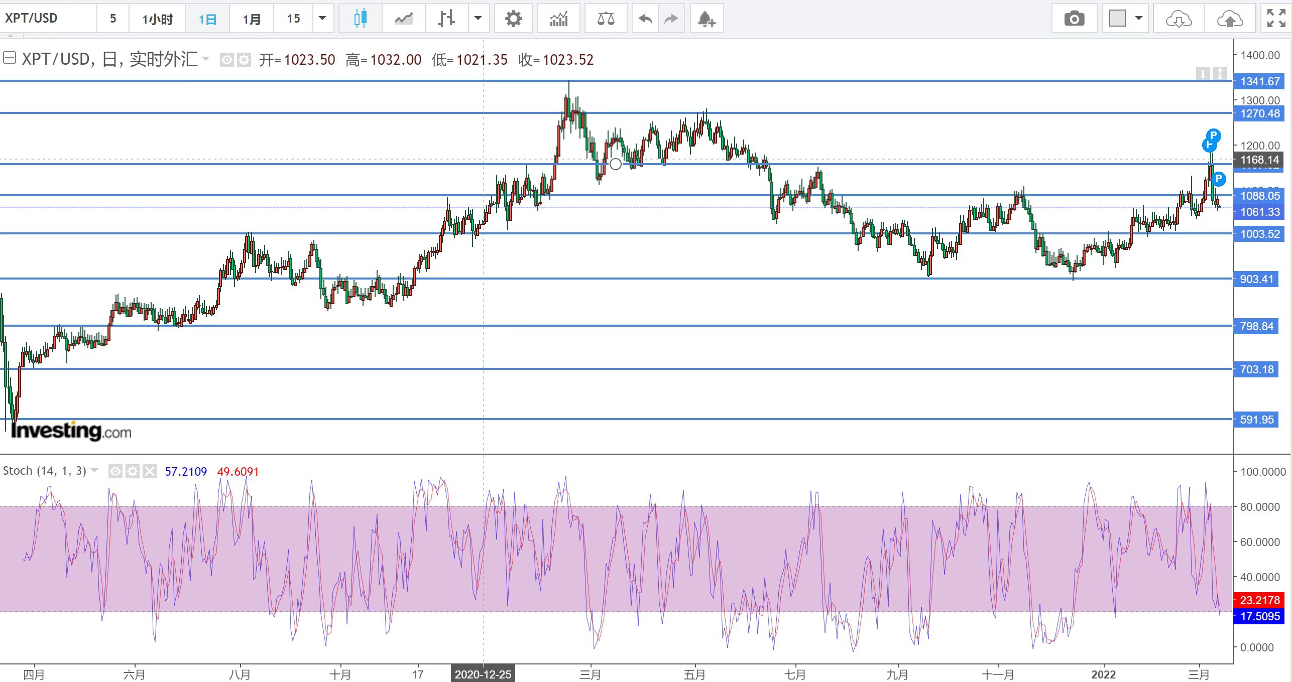Click the 1168.14 crosshair price label
The height and width of the screenshot is (682, 1292).
pyautogui.click(x=1259, y=160)
